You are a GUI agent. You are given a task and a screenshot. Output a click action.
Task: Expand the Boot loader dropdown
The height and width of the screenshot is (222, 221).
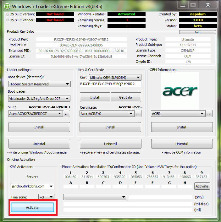coord(39,99)
